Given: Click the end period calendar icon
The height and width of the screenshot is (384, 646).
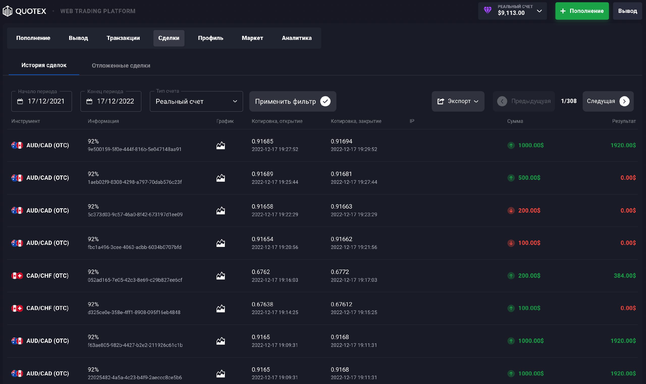Looking at the screenshot, I should coord(89,101).
